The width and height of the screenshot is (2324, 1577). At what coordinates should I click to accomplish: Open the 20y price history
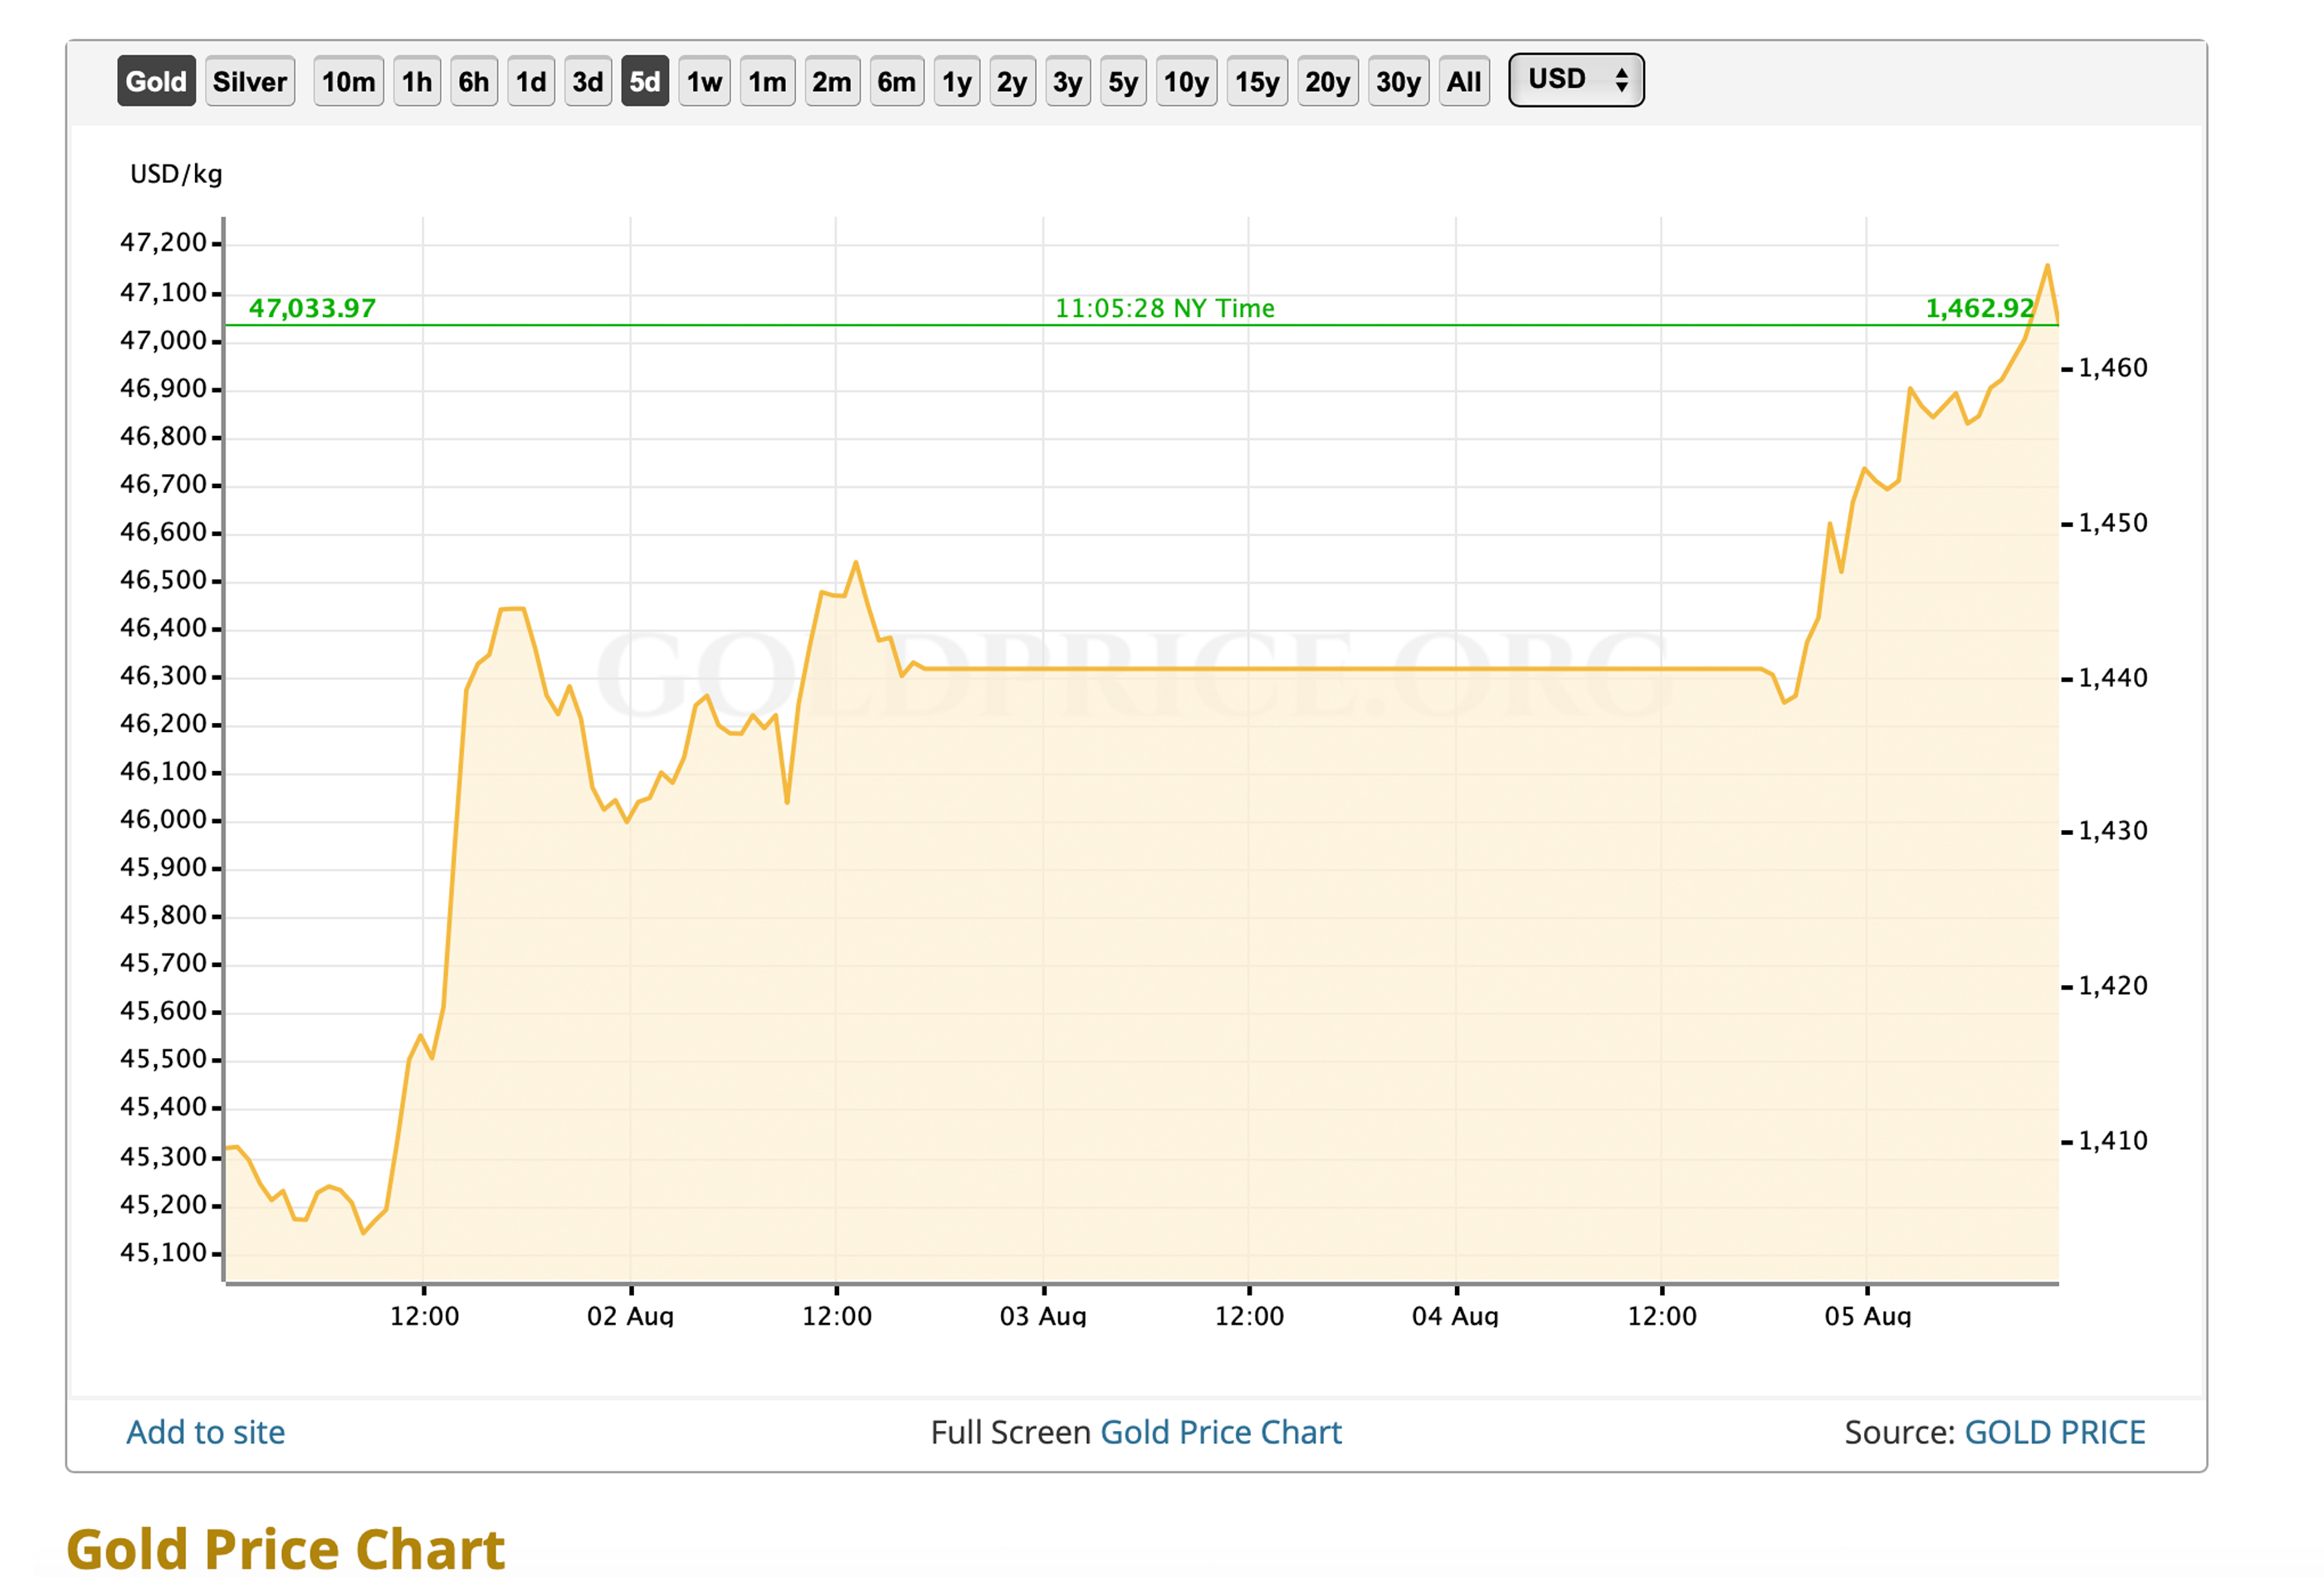[x=1328, y=81]
